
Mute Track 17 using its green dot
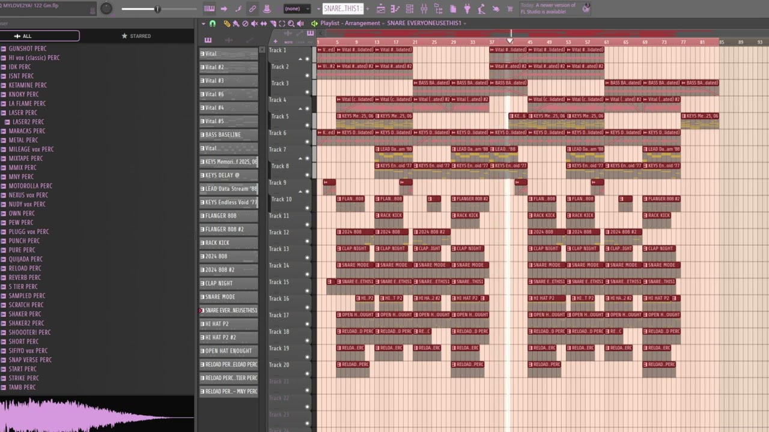[307, 324]
